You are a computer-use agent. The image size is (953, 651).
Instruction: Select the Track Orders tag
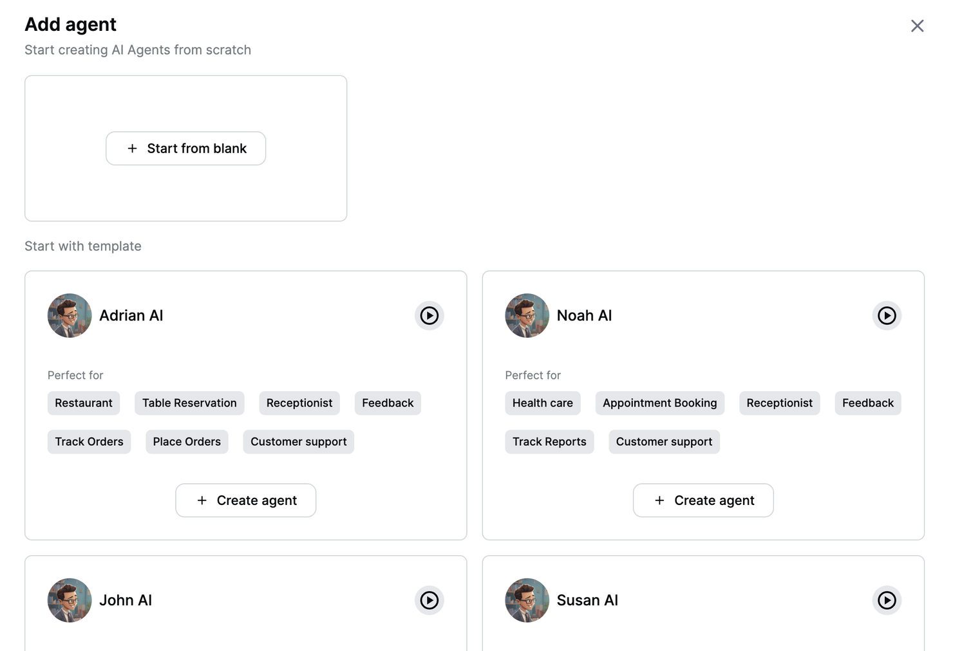pyautogui.click(x=89, y=442)
